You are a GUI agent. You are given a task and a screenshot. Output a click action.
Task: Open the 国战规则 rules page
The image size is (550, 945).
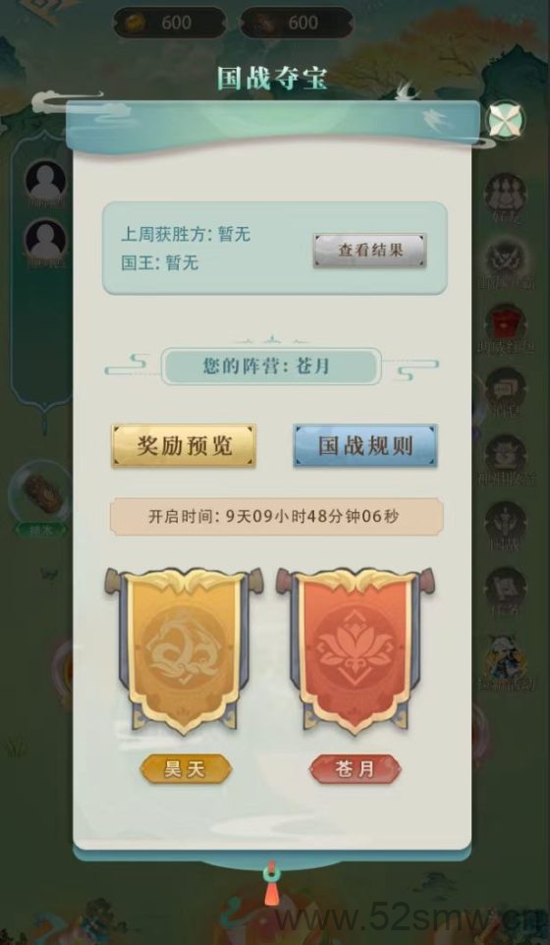[365, 446]
